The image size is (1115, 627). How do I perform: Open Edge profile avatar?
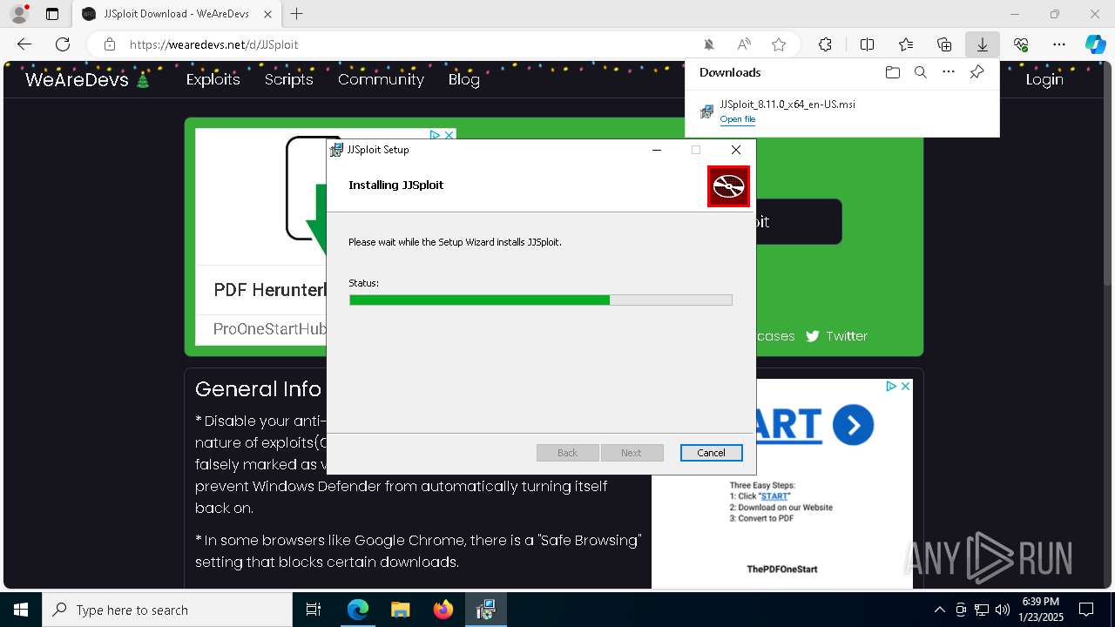coord(19,14)
